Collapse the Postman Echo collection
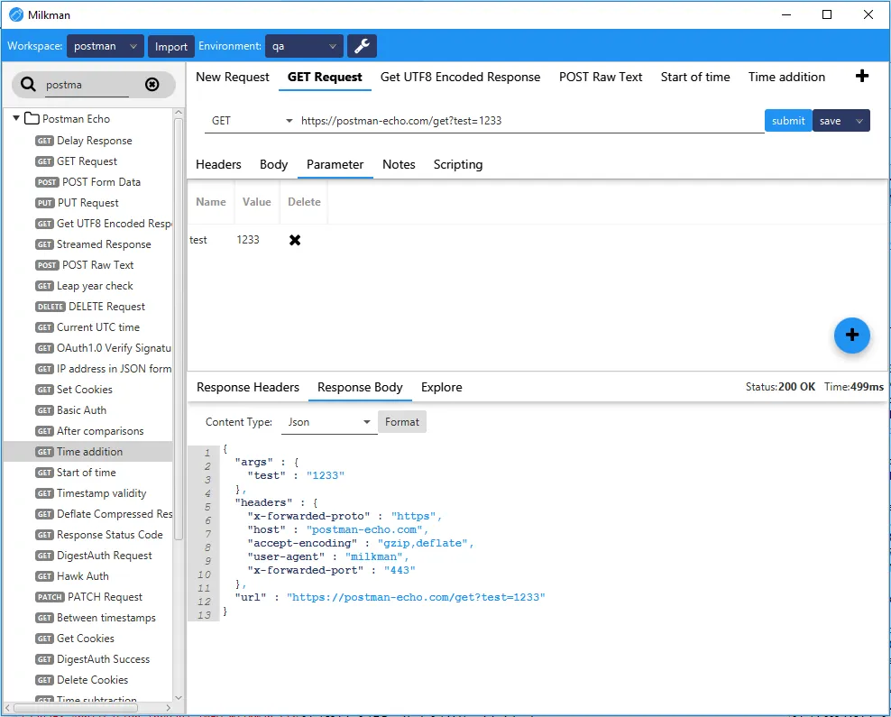 click(x=15, y=118)
